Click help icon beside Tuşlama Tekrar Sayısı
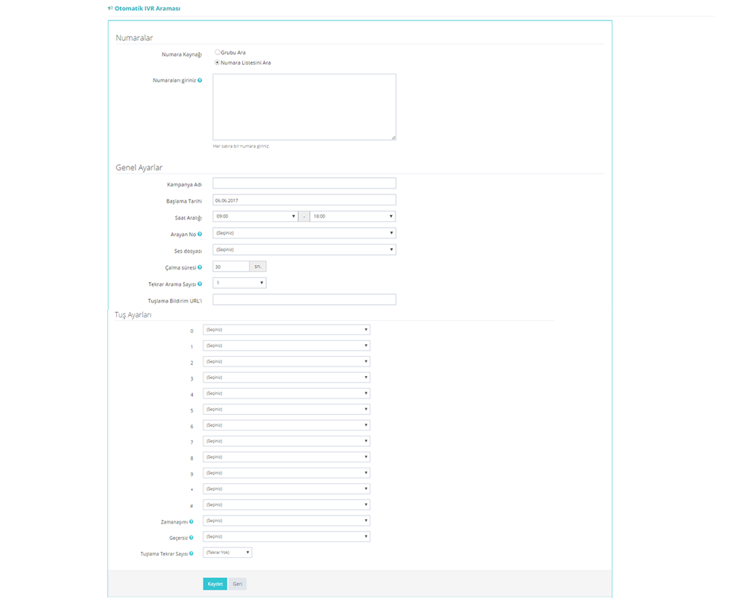The height and width of the screenshot is (598, 745). click(x=191, y=553)
